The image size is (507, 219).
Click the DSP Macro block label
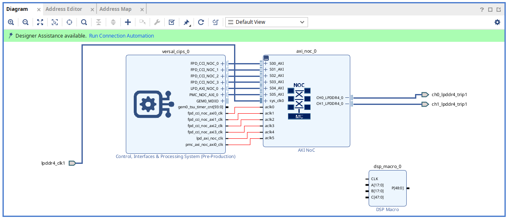point(387,209)
